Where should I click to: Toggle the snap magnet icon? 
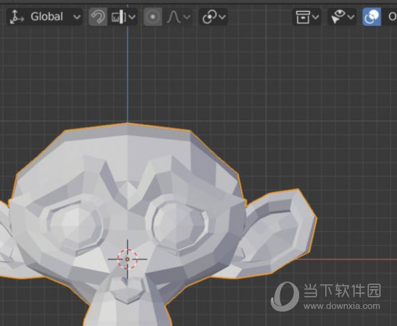[x=98, y=16]
